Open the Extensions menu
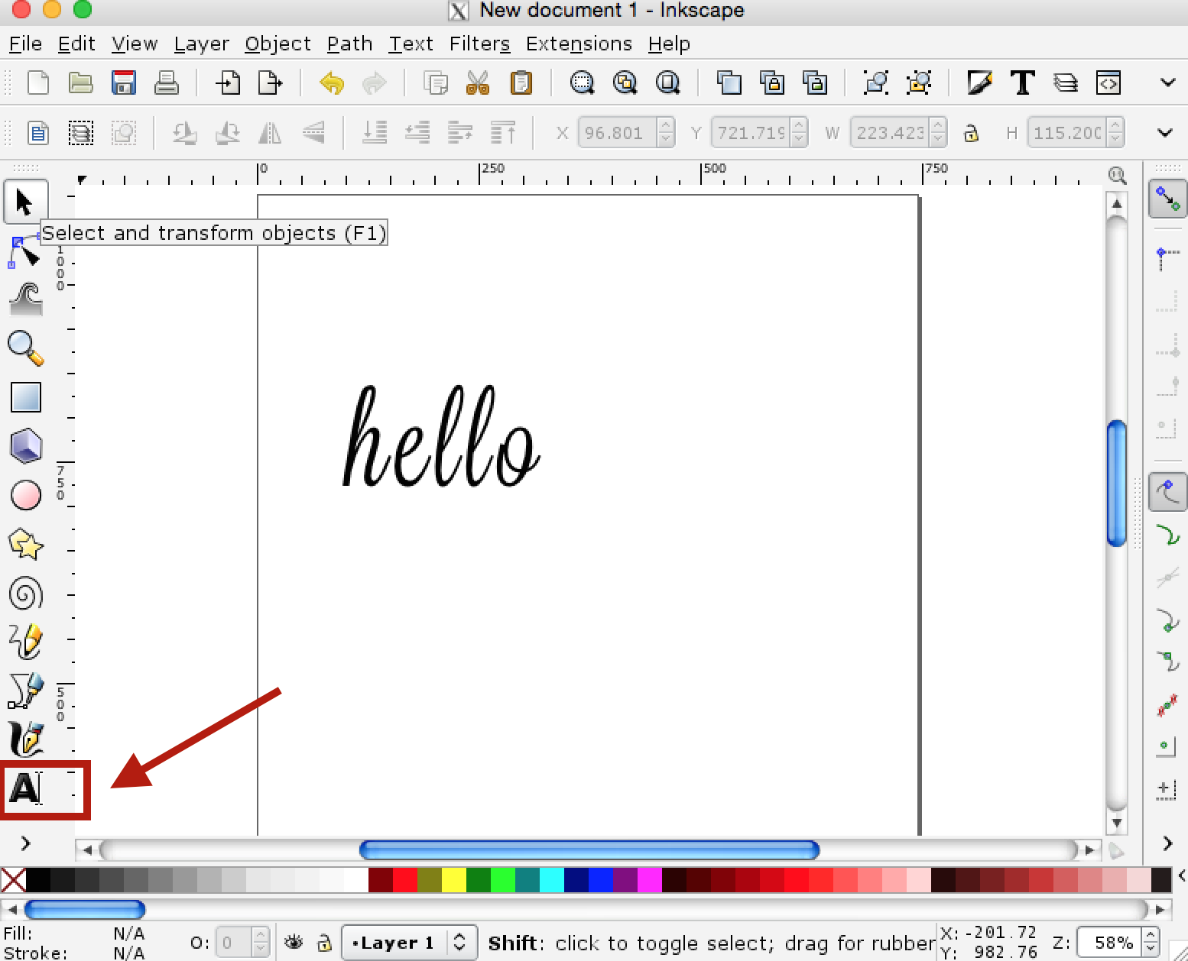This screenshot has height=961, width=1188. coord(579,44)
